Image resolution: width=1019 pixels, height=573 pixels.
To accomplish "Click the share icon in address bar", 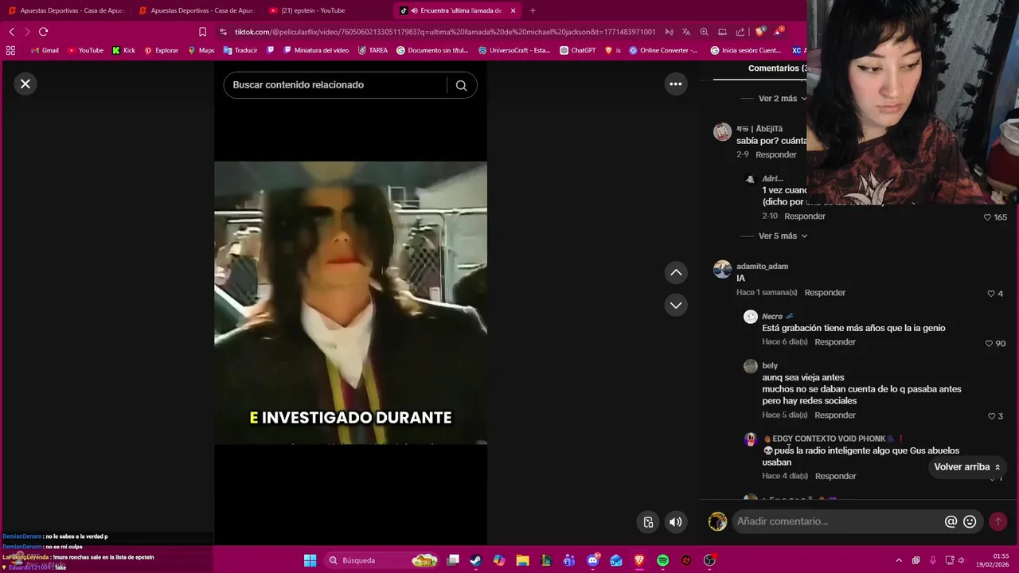I will pos(740,32).
